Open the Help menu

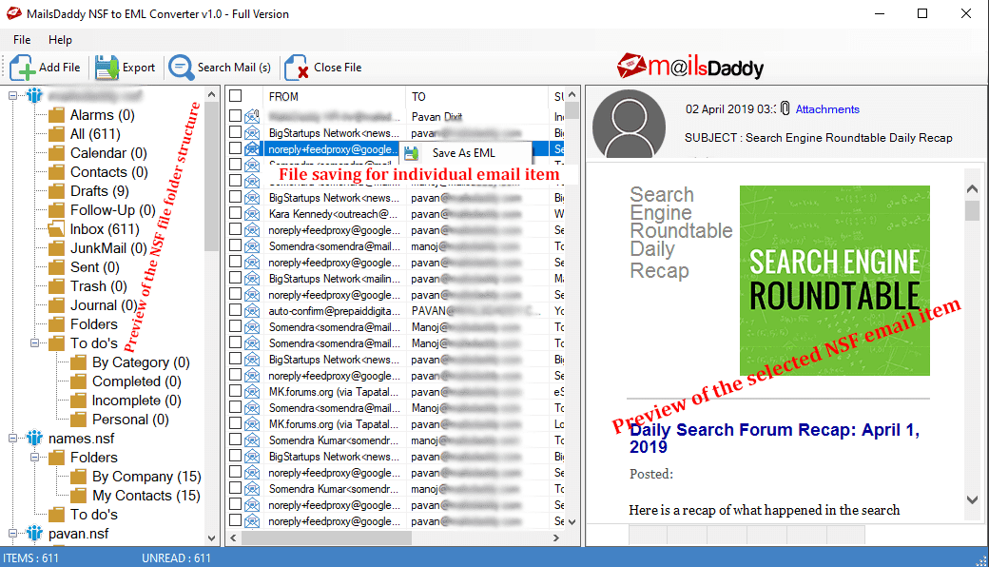(60, 40)
